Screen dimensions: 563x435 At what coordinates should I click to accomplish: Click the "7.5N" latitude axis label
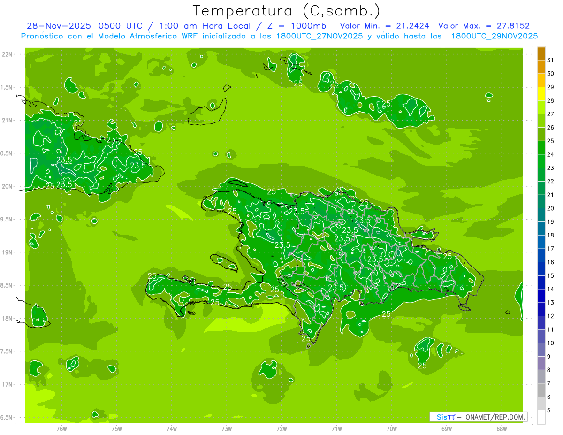(7, 351)
